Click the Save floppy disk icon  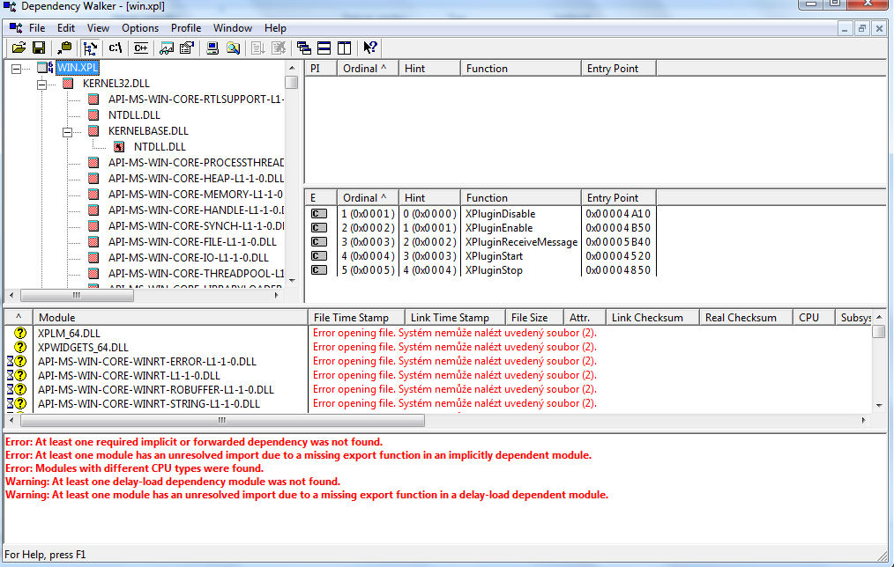(39, 48)
